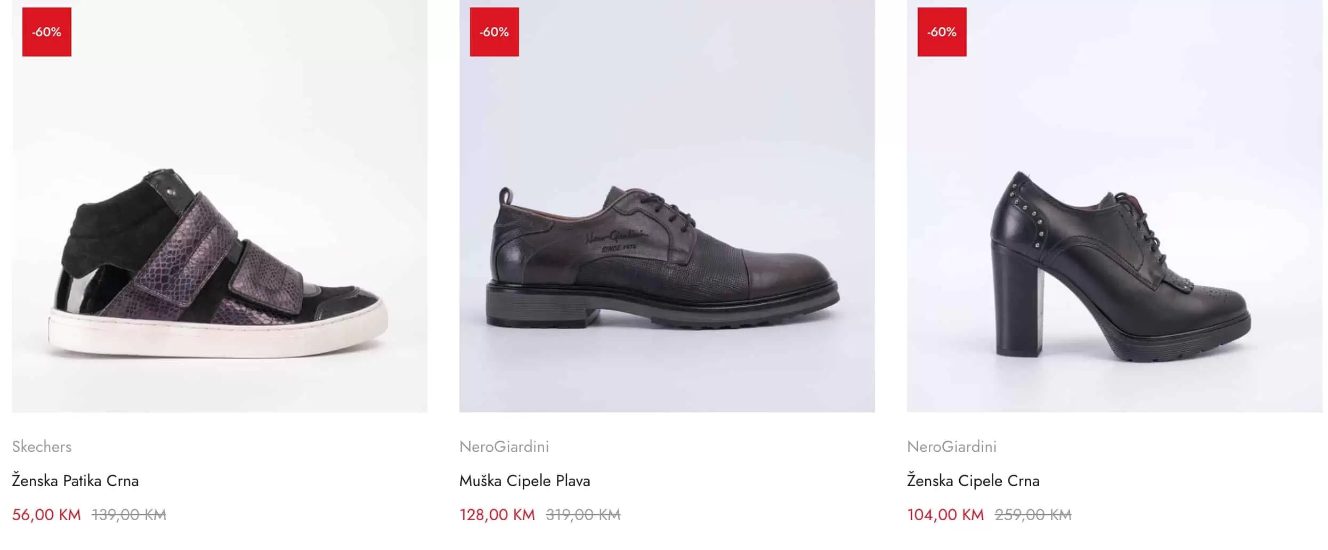Click the 56,00 KM sale price
The height and width of the screenshot is (550, 1328).
(46, 515)
